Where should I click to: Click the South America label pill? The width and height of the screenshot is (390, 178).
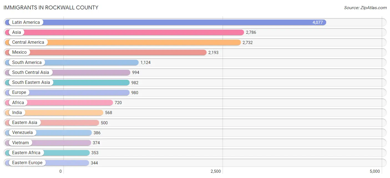pos(27,63)
